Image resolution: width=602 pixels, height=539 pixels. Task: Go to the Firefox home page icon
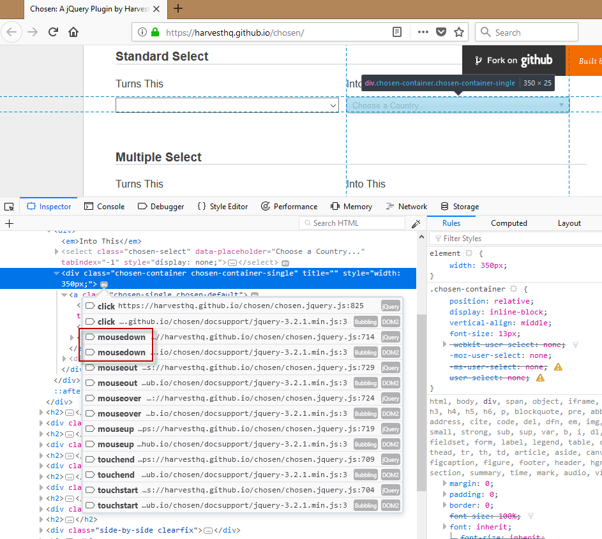coord(73,32)
